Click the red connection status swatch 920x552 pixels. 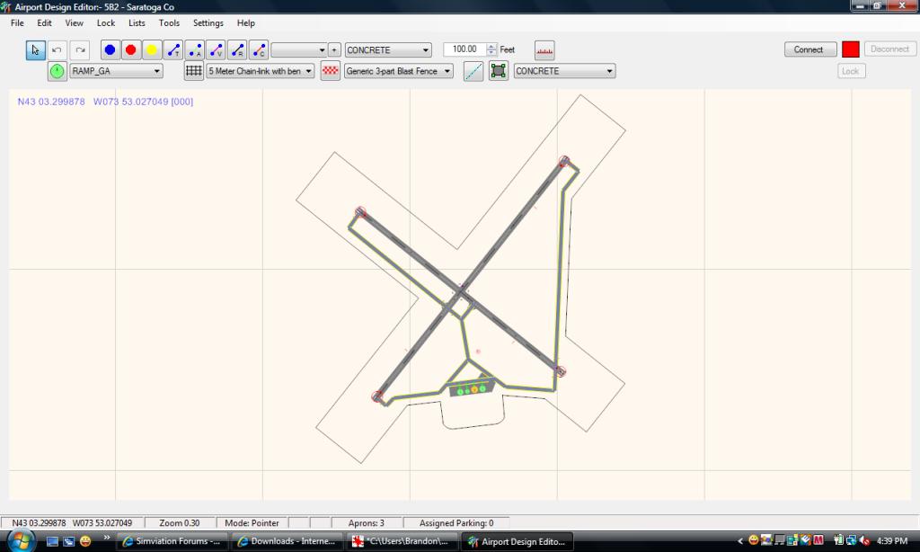851,49
